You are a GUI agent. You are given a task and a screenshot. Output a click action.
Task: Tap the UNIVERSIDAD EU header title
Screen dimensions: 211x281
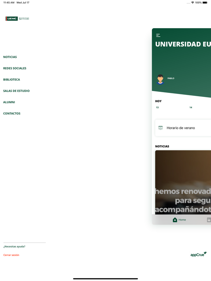(x=183, y=44)
